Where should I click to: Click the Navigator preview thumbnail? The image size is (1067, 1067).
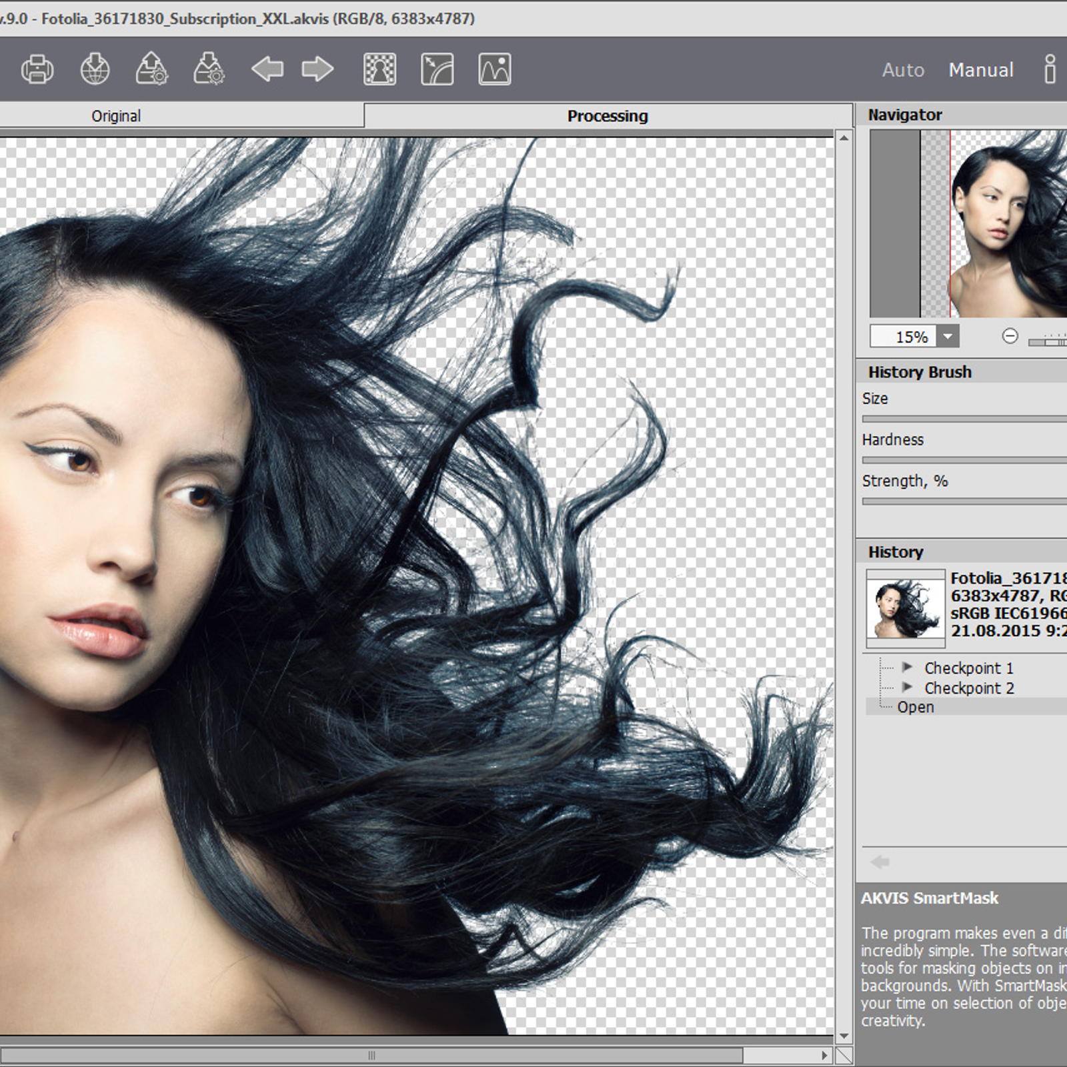coord(968,223)
